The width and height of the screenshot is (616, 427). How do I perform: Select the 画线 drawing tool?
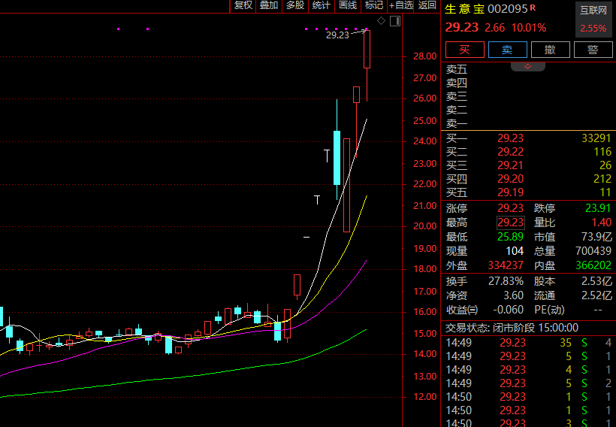[347, 5]
